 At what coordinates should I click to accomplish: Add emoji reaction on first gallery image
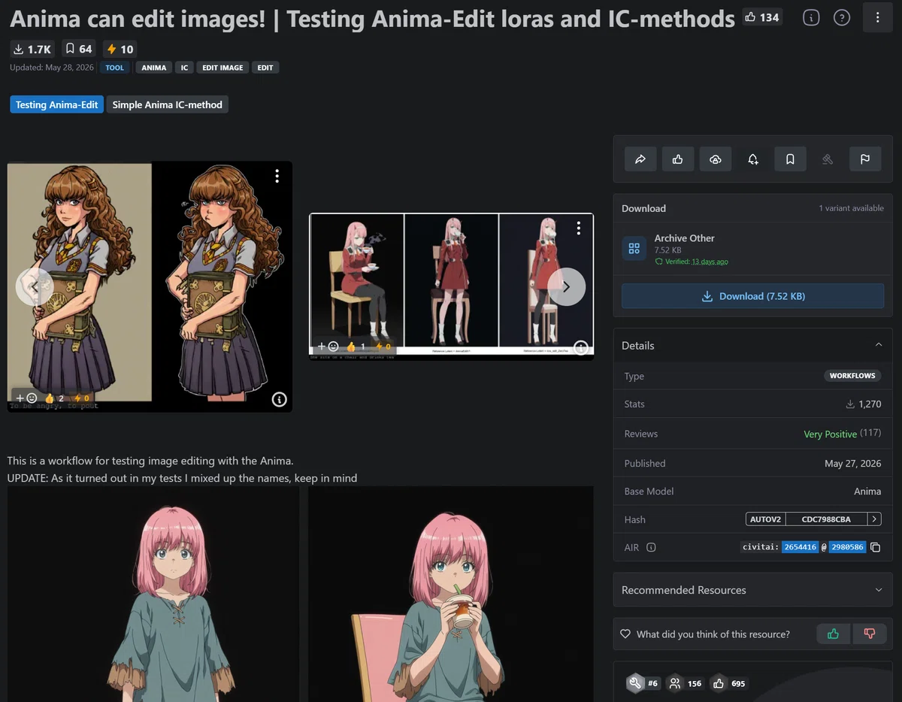pos(26,398)
